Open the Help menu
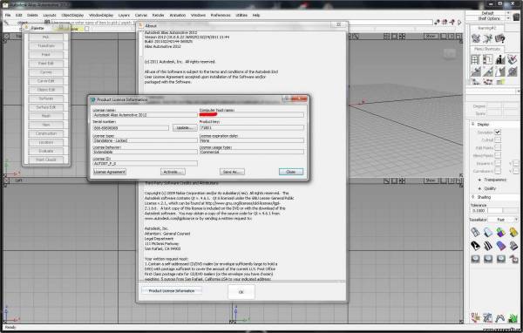Screen dimensions: 523x333 pos(255,16)
